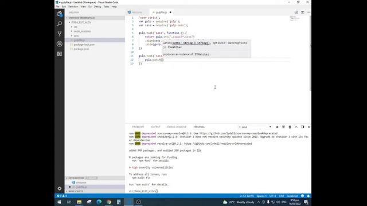This screenshot has height=206, width=367.
Task: Click the editor vertical scrollbar
Action: click(x=310, y=54)
